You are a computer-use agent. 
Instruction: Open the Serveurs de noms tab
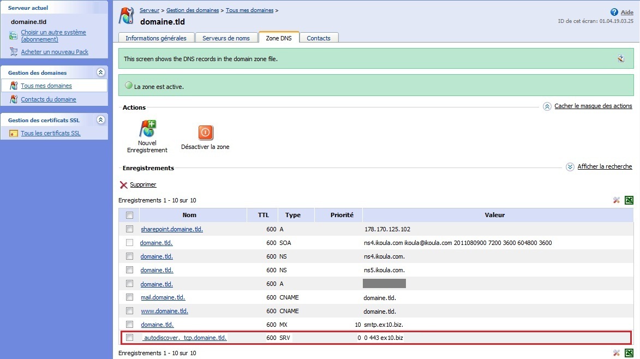coord(226,38)
